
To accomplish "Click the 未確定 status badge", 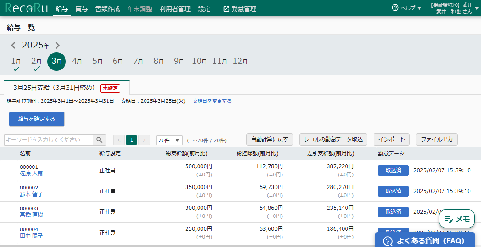I will tap(110, 88).
